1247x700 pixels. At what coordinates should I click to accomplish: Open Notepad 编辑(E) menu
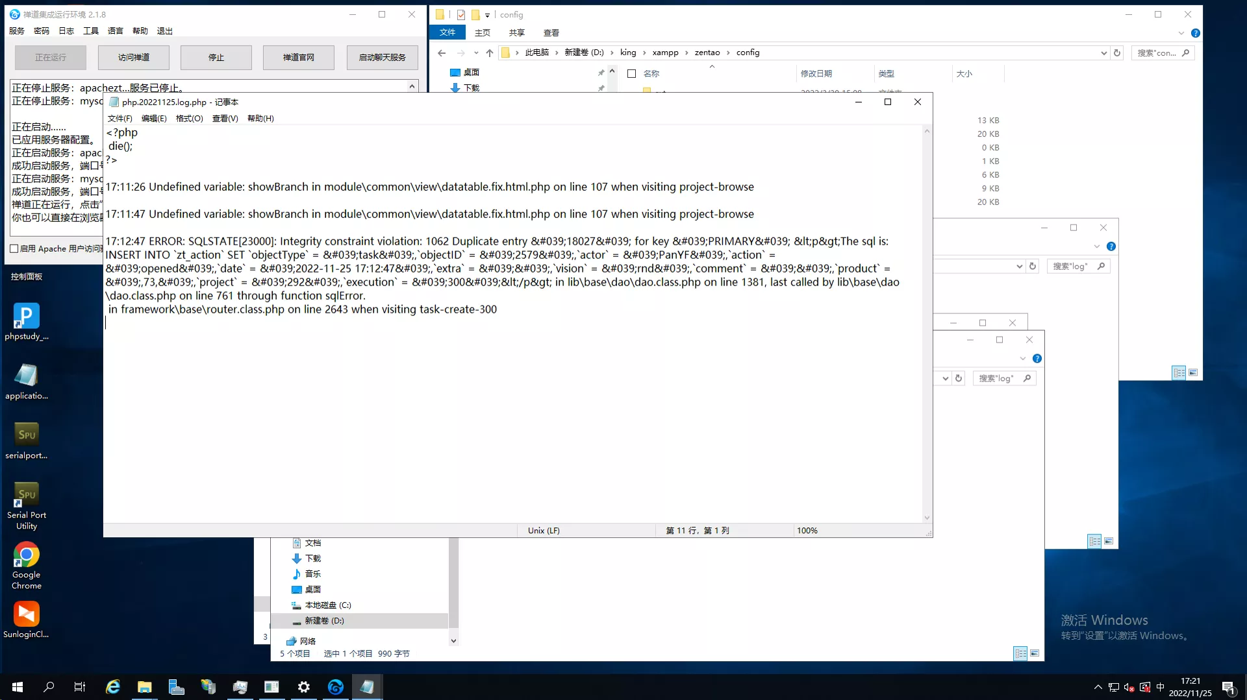point(154,118)
